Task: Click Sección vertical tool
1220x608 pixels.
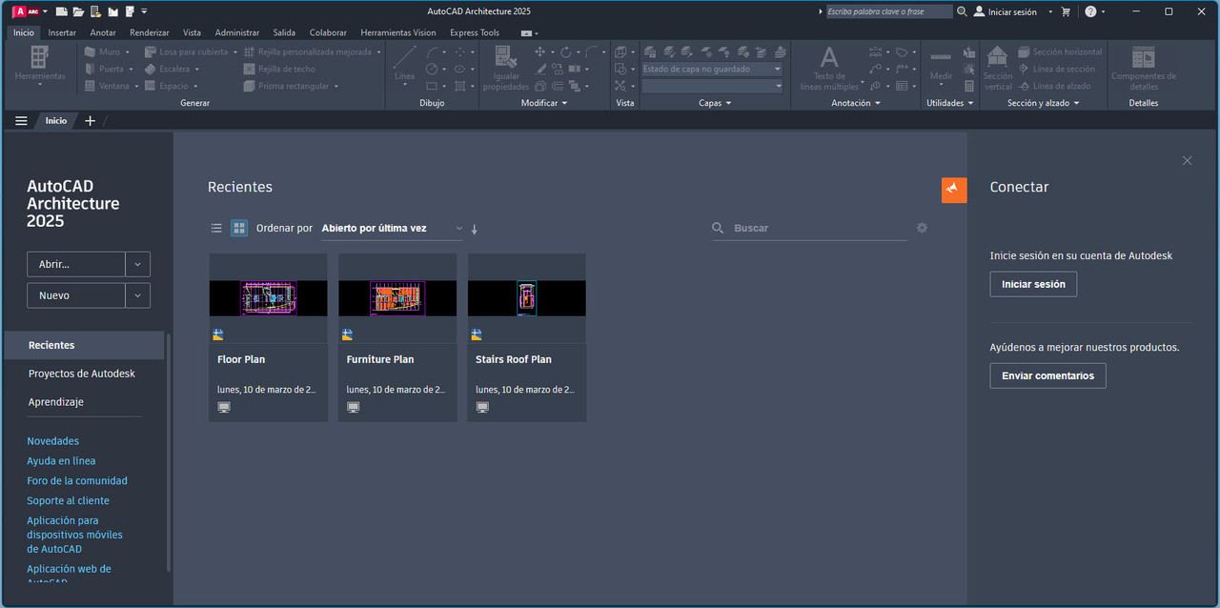Action: click(x=997, y=69)
